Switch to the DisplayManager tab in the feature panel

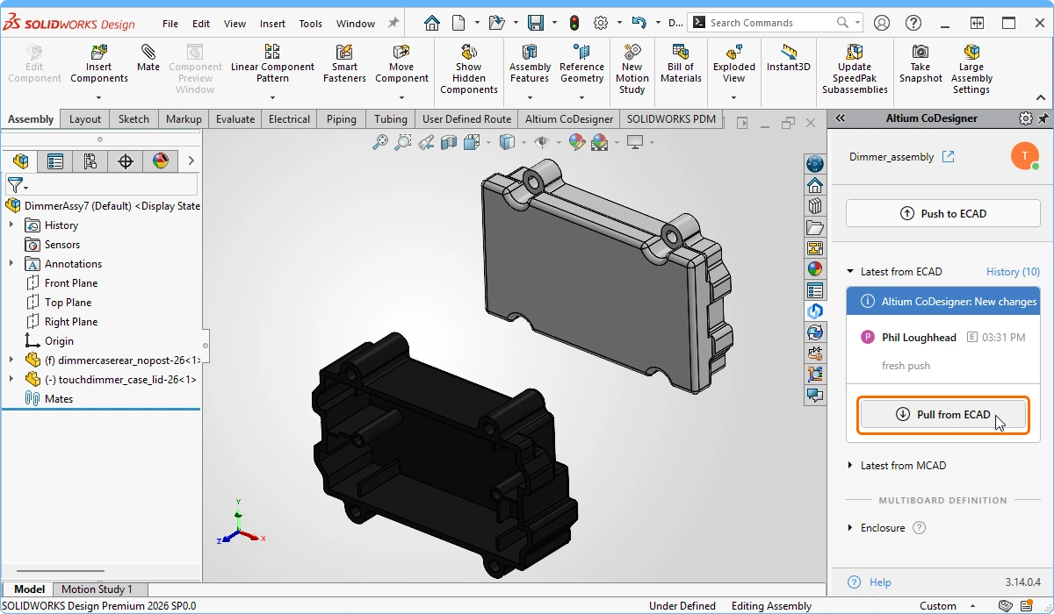[x=160, y=161]
